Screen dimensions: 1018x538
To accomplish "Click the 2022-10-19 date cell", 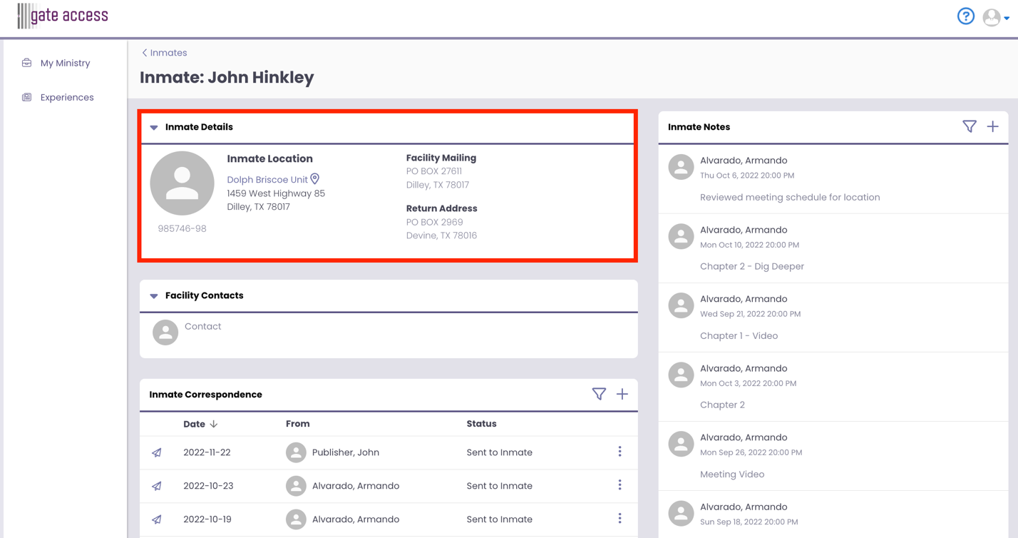I will click(207, 519).
